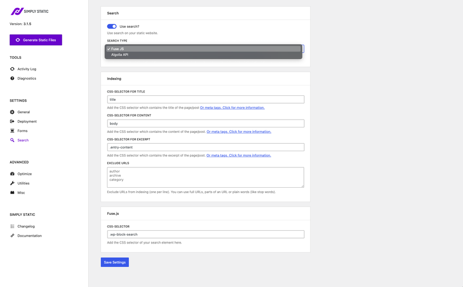Image resolution: width=463 pixels, height=287 pixels.
Task: Click the Changelog list icon
Action: [12, 226]
